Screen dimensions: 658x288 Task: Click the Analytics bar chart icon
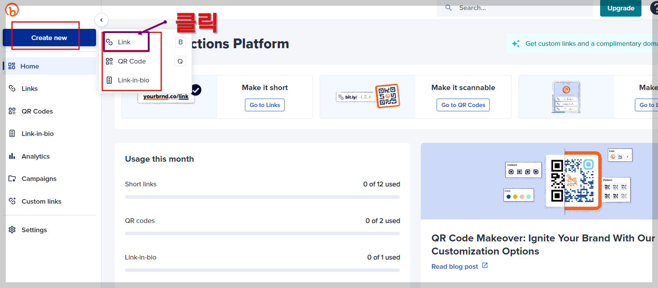(12, 156)
